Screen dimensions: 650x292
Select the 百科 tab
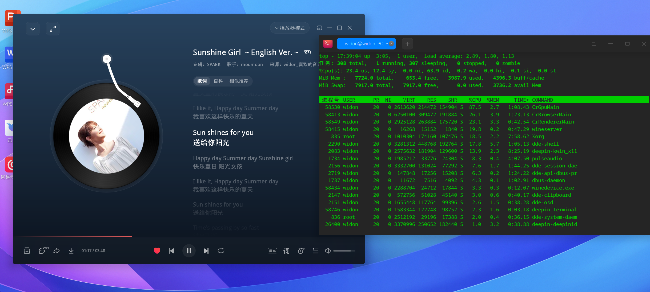(218, 81)
